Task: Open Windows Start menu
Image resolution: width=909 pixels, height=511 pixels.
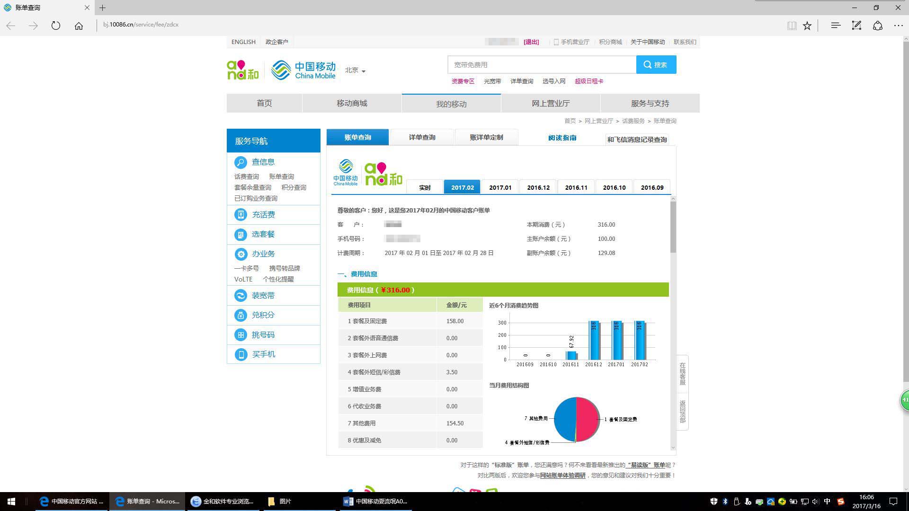Action: click(x=11, y=502)
